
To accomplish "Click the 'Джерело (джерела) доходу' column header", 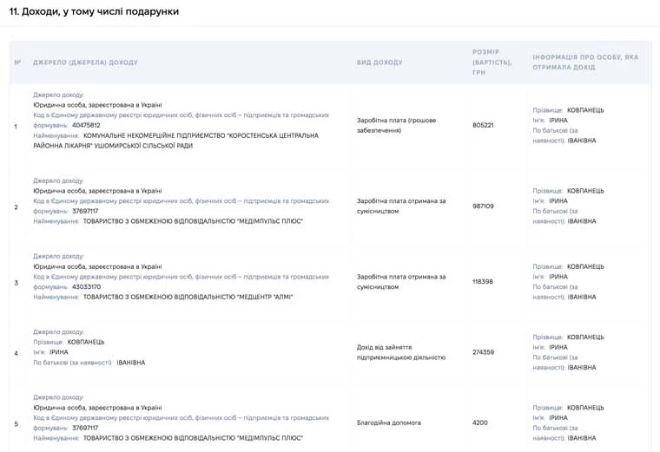I will pyautogui.click(x=85, y=62).
